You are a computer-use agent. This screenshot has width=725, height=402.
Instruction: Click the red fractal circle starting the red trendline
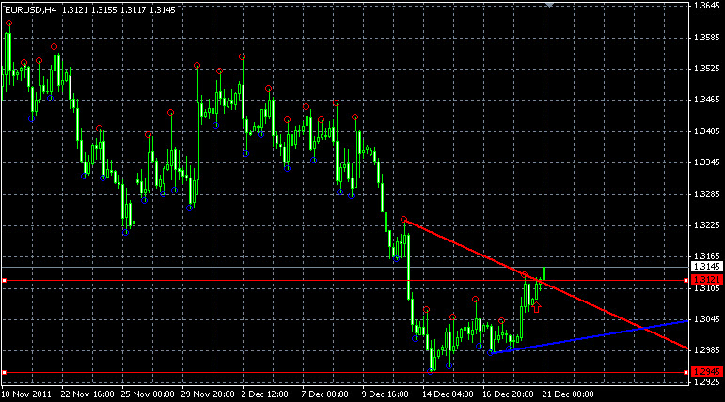coord(403,219)
